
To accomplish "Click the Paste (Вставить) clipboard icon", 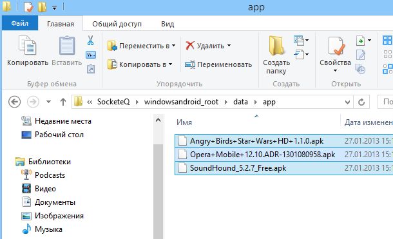I will click(x=67, y=45).
